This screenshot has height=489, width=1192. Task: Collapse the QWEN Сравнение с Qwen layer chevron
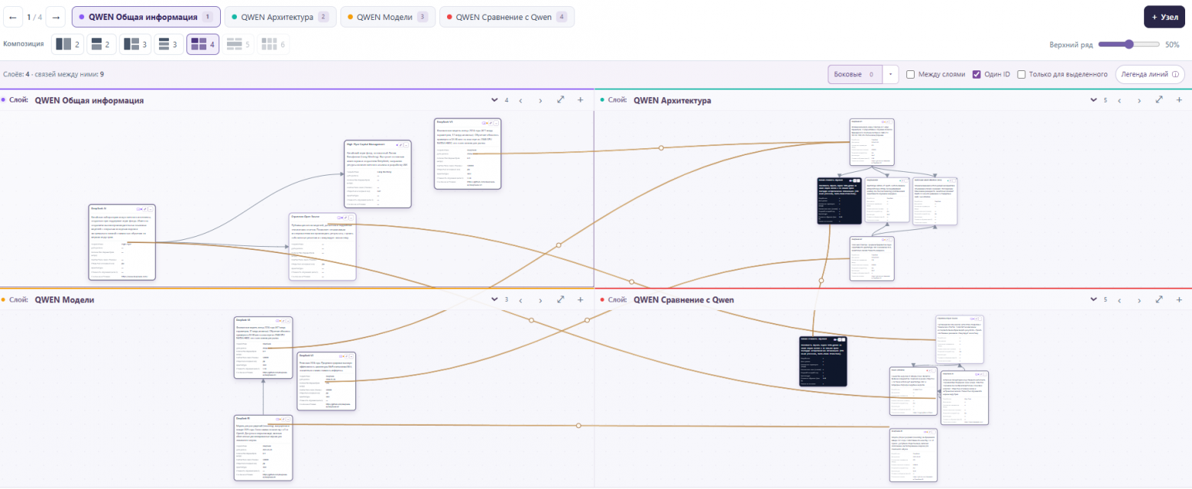[x=1093, y=300]
